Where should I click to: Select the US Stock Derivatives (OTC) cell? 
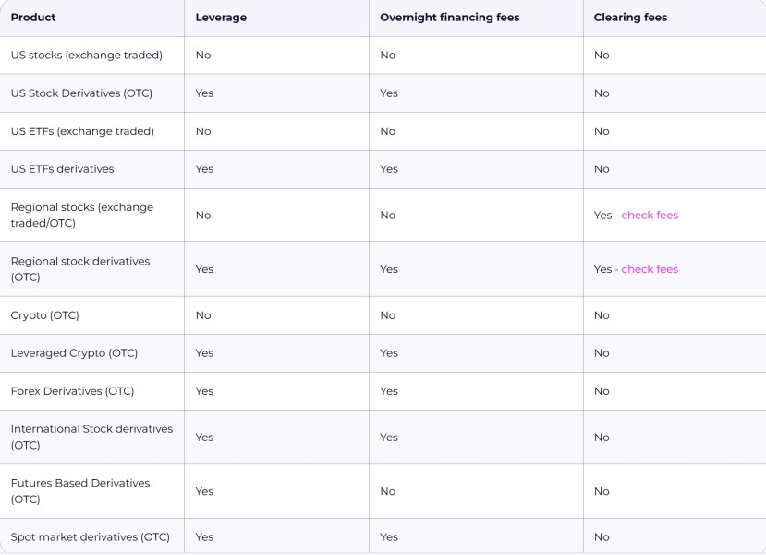(x=81, y=93)
